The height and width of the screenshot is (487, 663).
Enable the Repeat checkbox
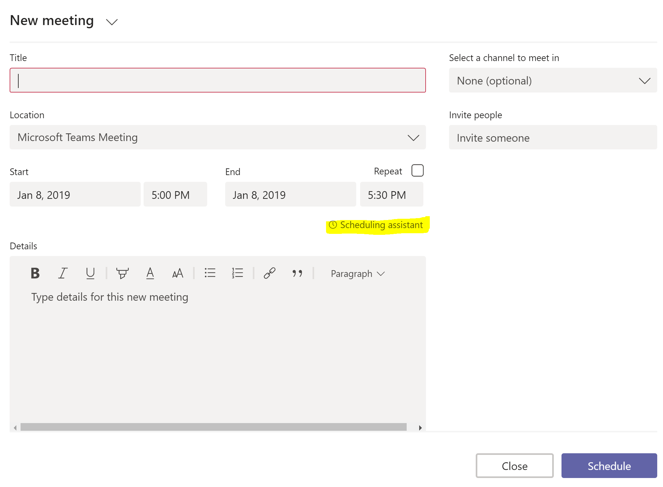(417, 171)
